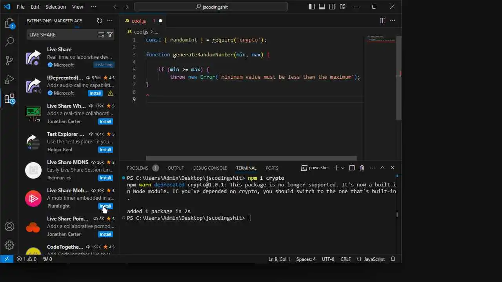Open the customize layout icon
The height and width of the screenshot is (282, 502).
click(x=342, y=7)
